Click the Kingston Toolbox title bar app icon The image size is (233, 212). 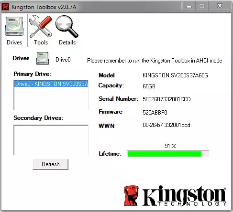5,7
